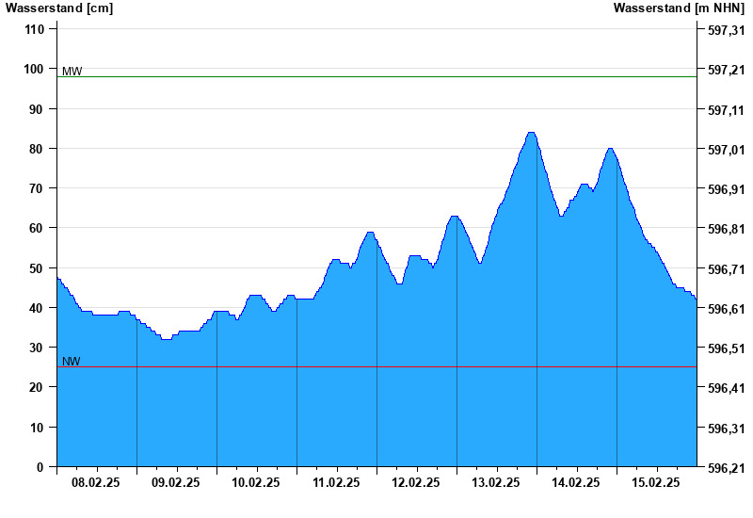Viewport: 753px width, 518px height.
Task: Click the 596,81 label on right axis
Action: [727, 229]
